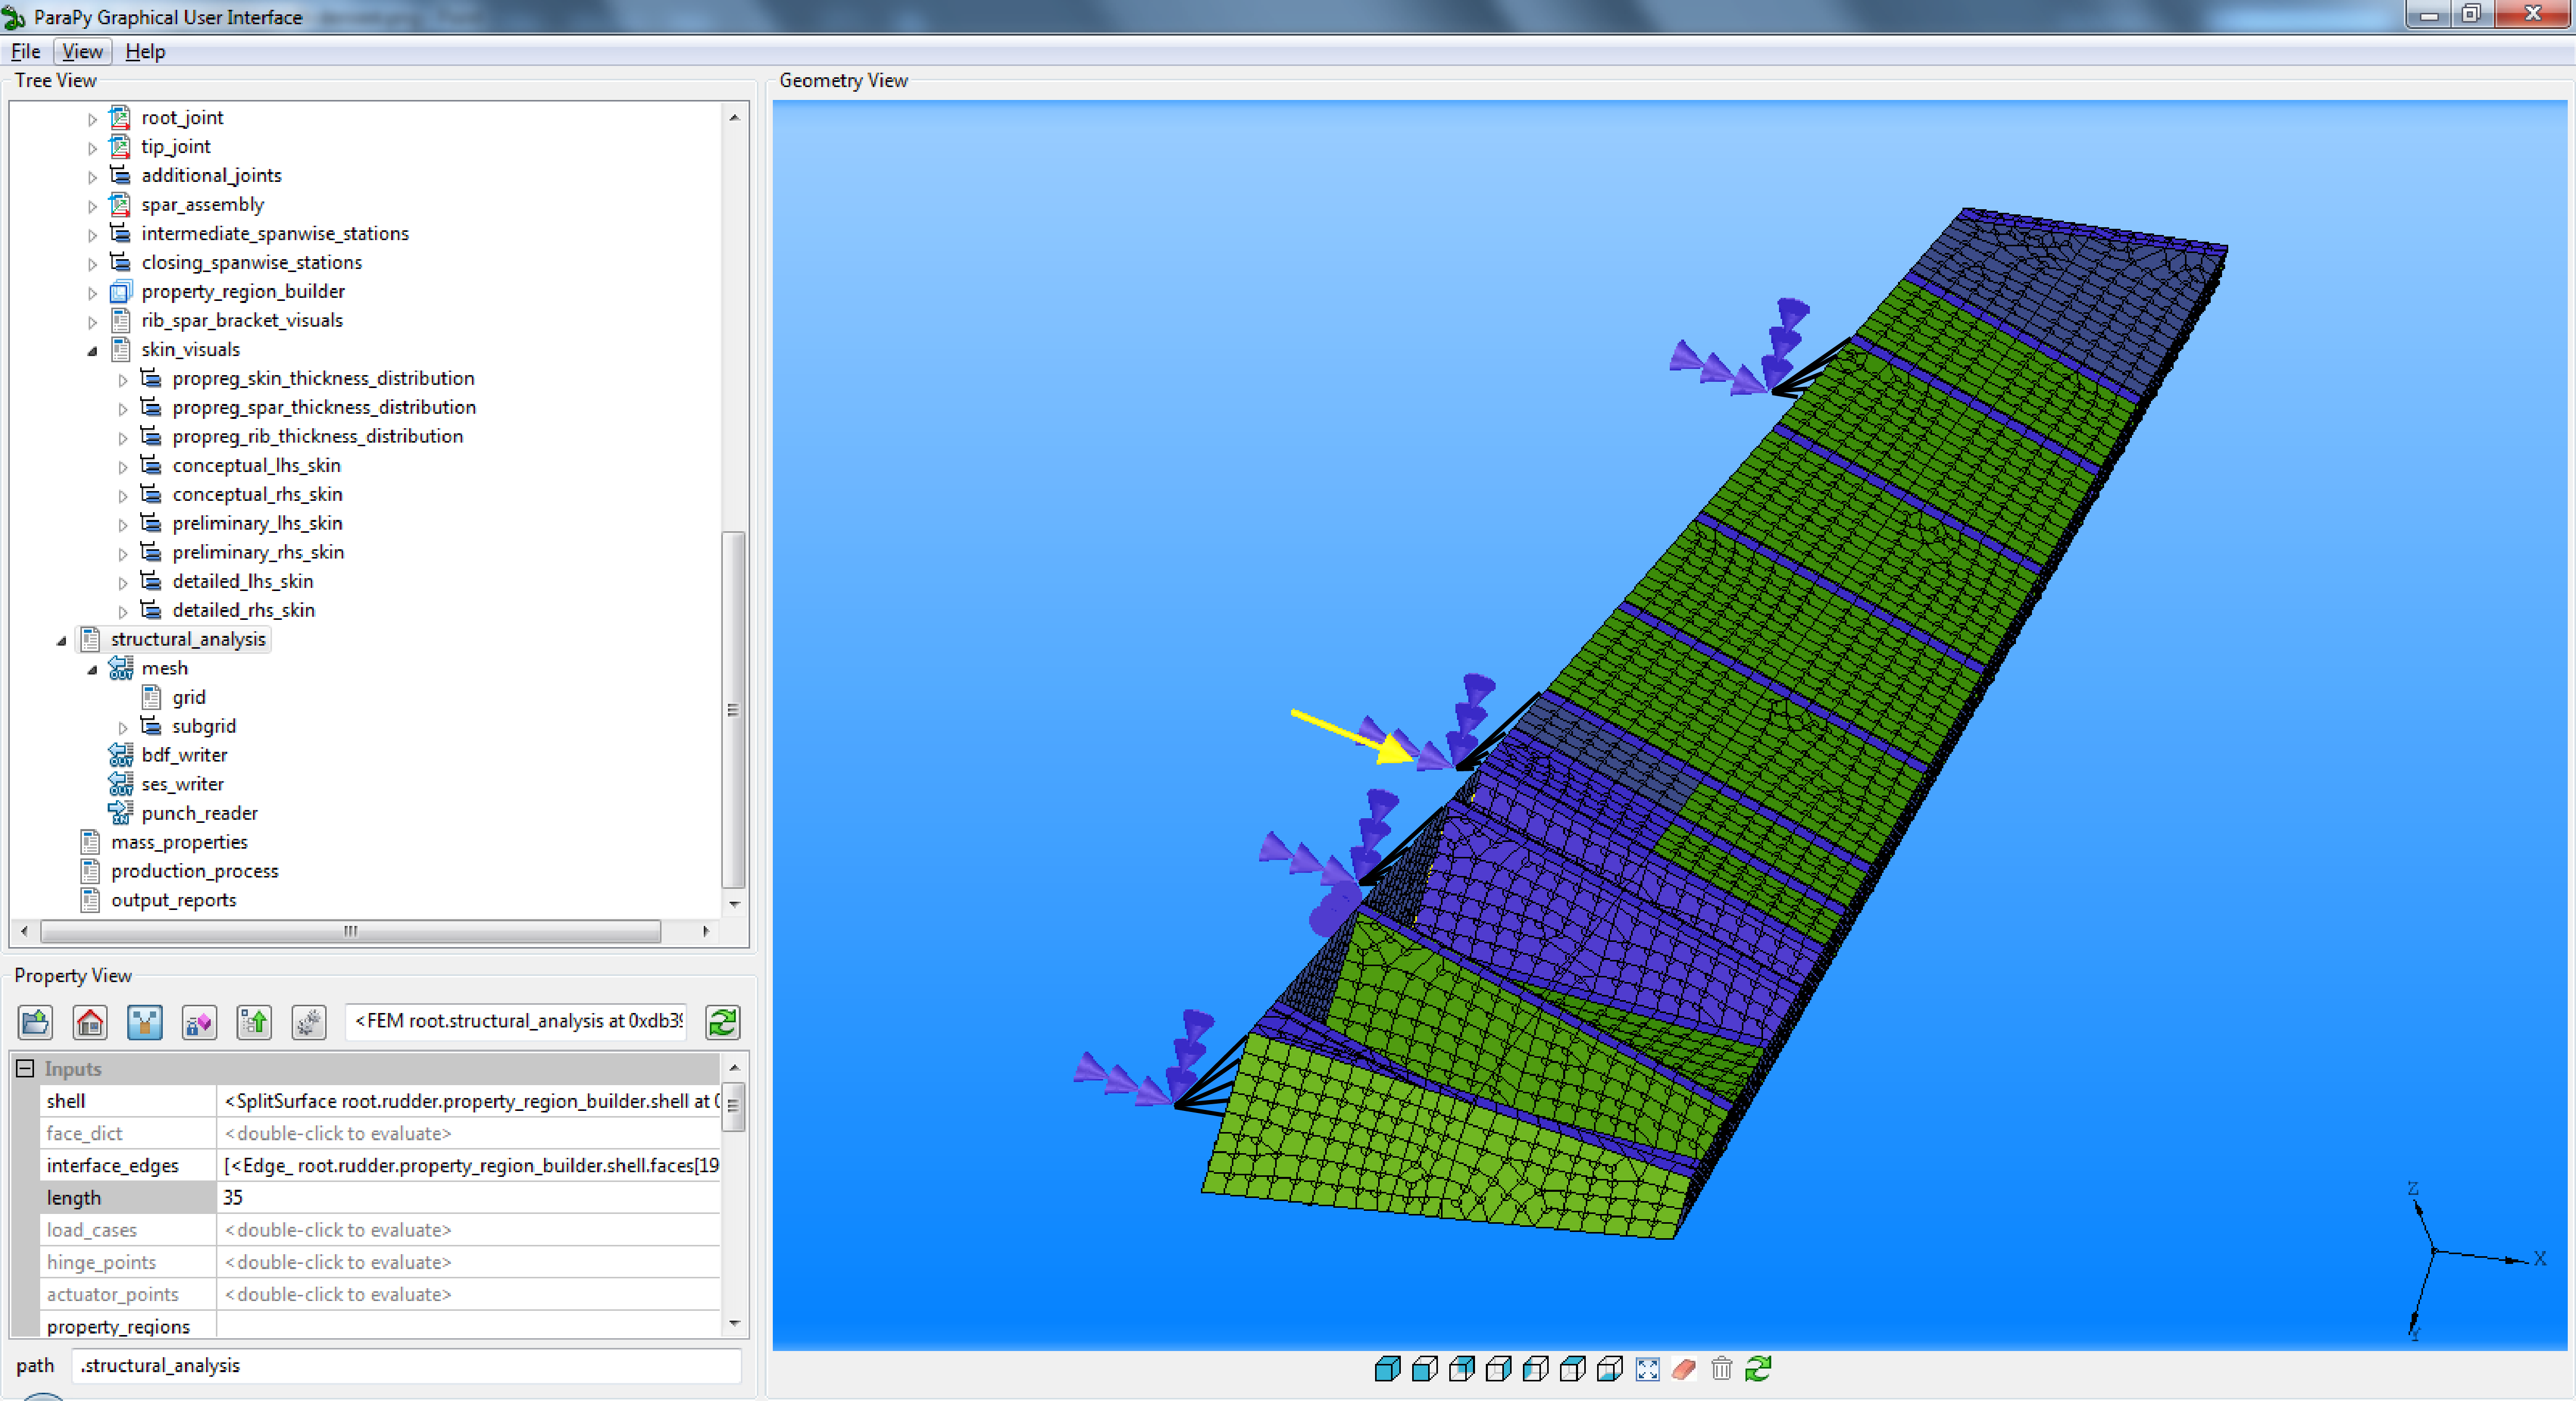This screenshot has height=1401, width=2576.
Task: Expand the spar_assembly tree node
Action: (92, 206)
